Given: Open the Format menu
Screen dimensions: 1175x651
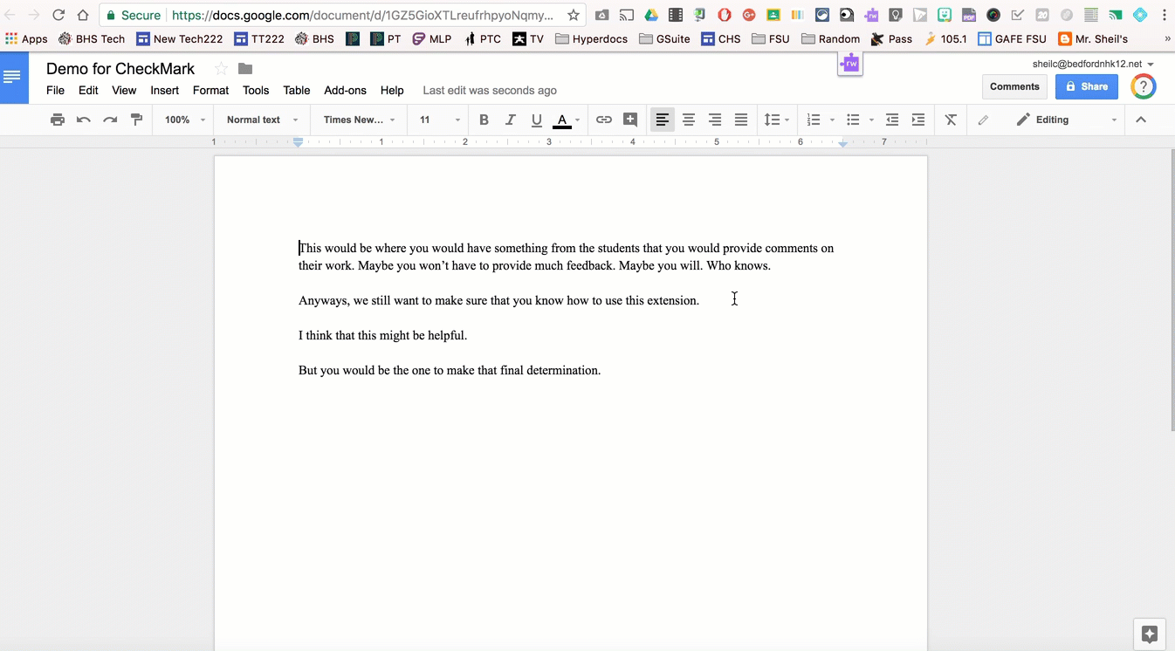Looking at the screenshot, I should point(210,90).
